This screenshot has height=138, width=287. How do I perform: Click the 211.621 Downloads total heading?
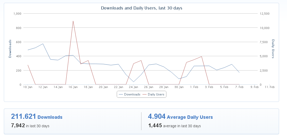click(x=37, y=117)
